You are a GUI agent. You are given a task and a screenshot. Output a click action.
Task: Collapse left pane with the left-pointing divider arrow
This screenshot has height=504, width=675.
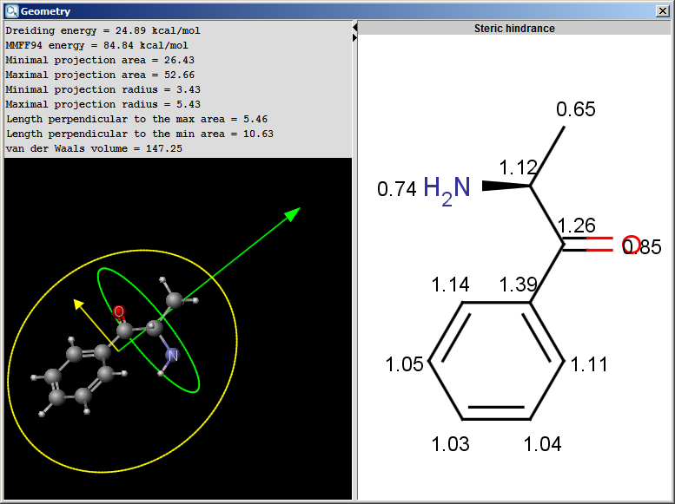point(354,28)
